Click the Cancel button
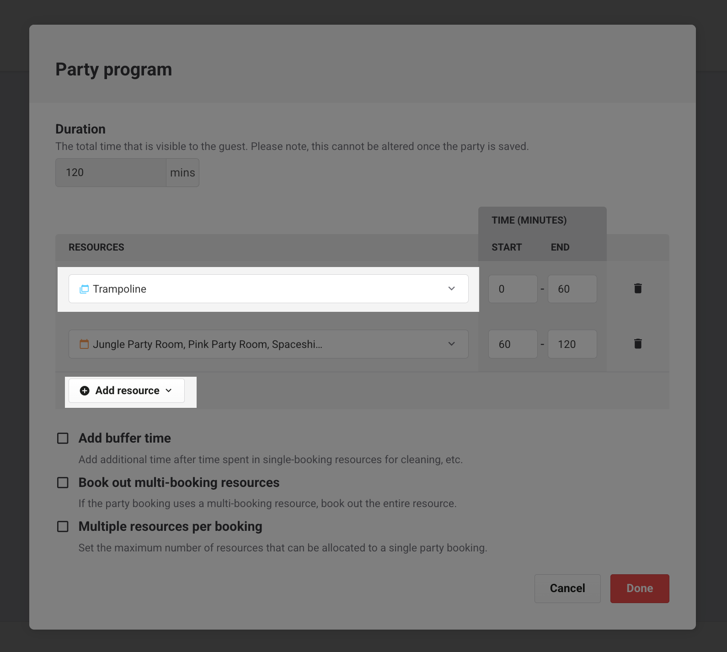 coord(567,588)
